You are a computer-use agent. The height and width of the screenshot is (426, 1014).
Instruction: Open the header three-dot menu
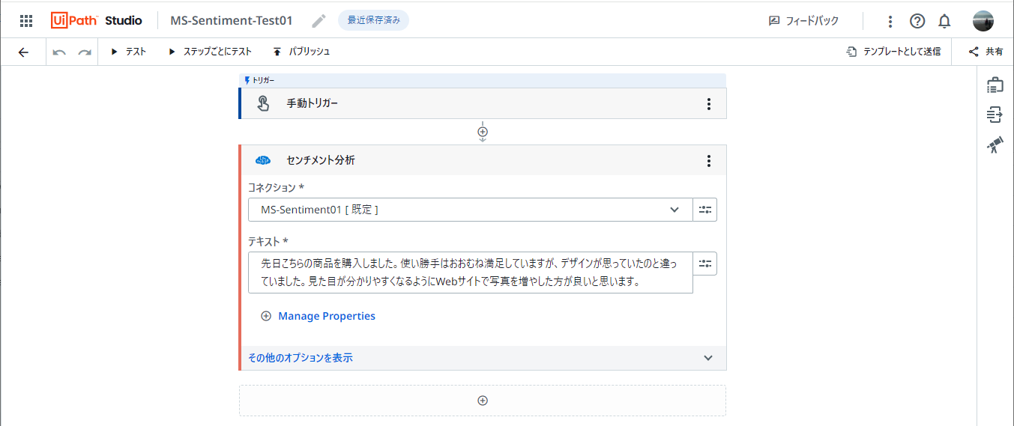[890, 21]
